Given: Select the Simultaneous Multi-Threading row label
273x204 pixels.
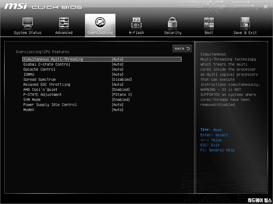Looking at the screenshot, I should pos(53,59).
